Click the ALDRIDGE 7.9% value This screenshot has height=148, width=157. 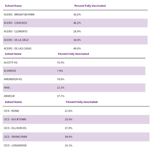(x=60, y=71)
